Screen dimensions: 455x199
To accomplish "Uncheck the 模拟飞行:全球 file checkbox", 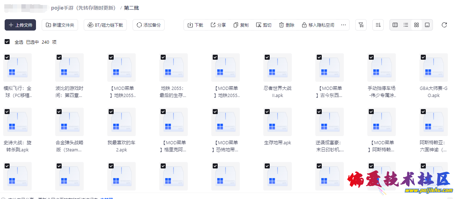I will 7,57.
